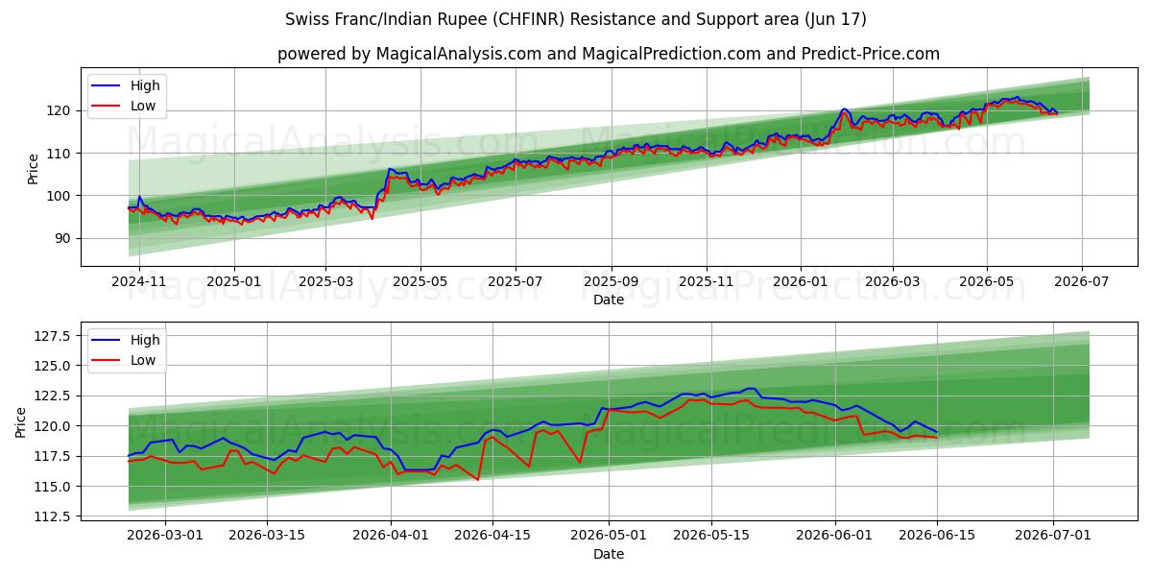The image size is (1152, 576).
Task: Click the '2026-01' date tick label
Action: click(801, 282)
